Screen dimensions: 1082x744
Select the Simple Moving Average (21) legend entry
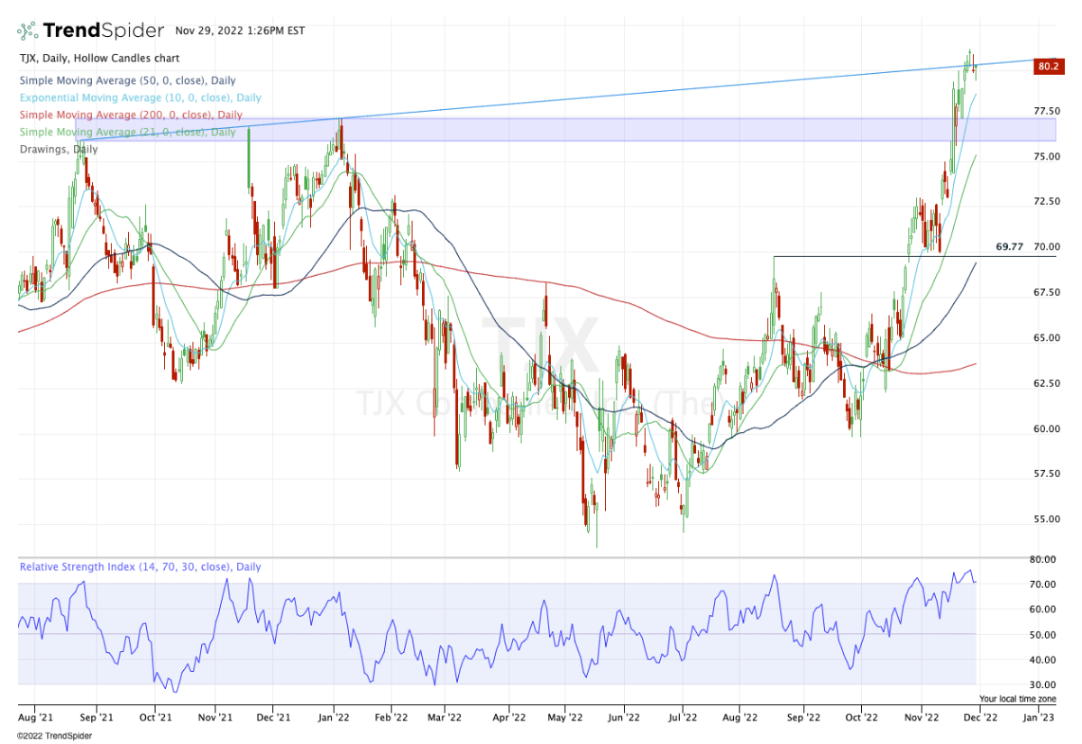pos(127,132)
